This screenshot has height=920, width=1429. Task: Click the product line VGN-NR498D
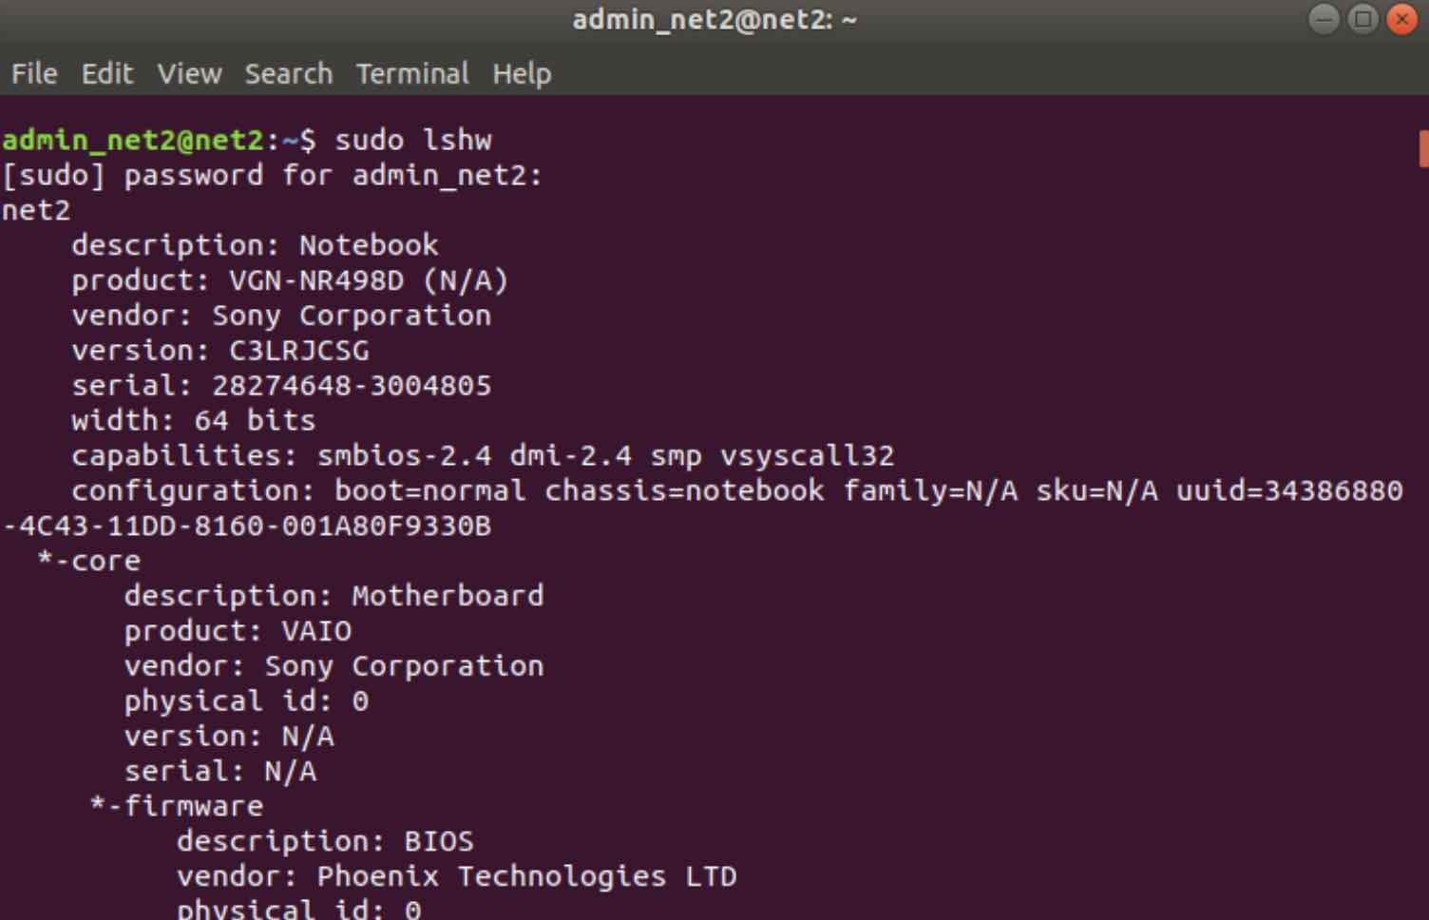290,280
